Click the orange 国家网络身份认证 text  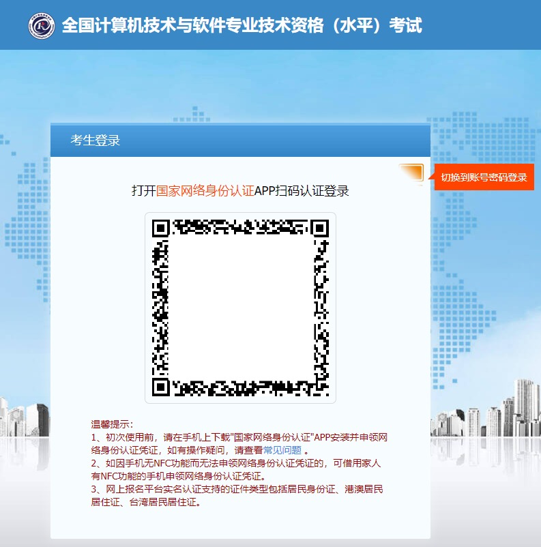coord(205,190)
